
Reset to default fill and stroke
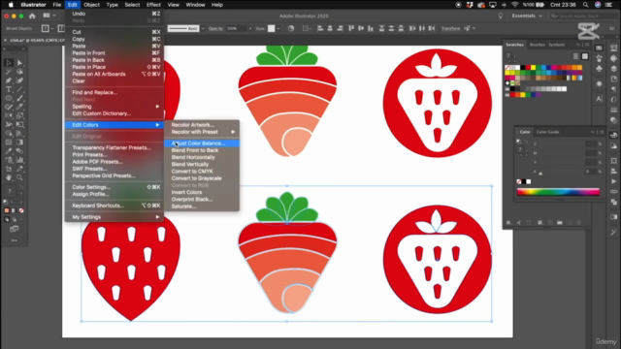(6, 202)
